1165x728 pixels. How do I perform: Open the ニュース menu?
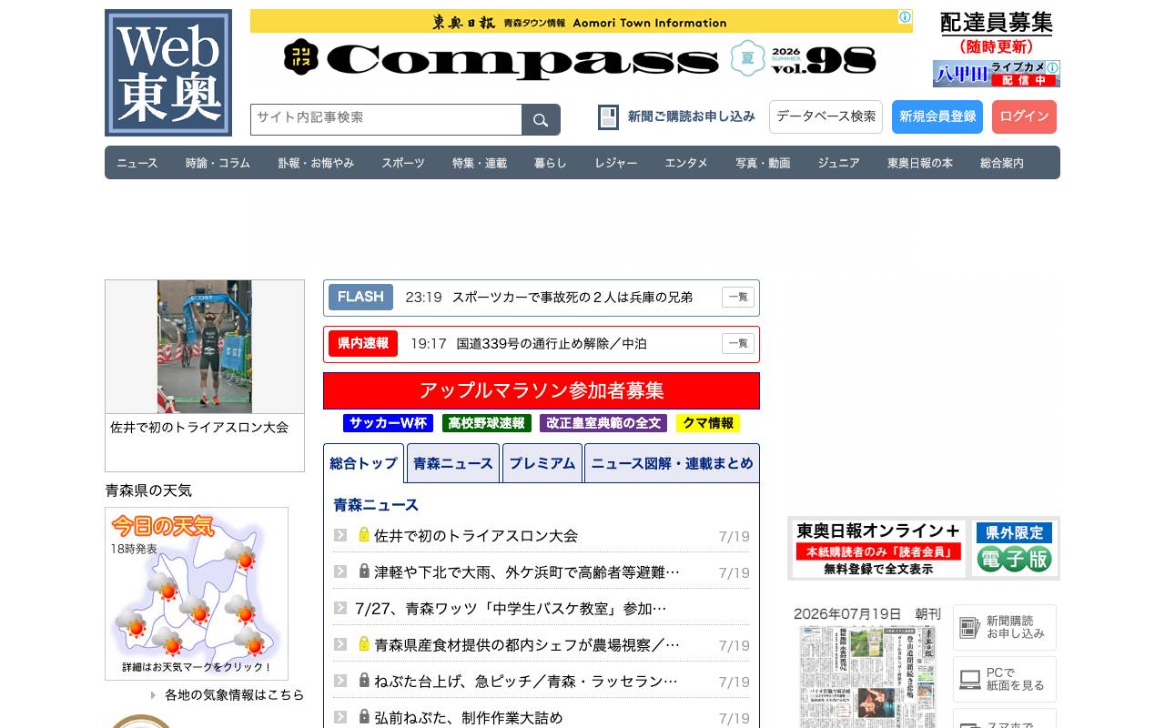[137, 163]
